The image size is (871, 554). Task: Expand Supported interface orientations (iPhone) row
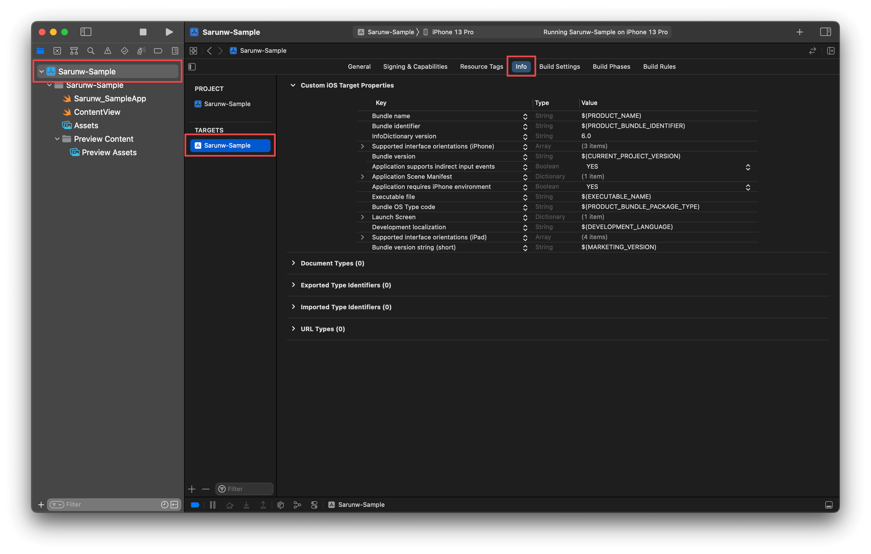click(362, 146)
